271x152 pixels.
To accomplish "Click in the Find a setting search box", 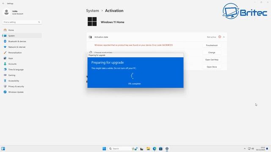I will point(22,22).
